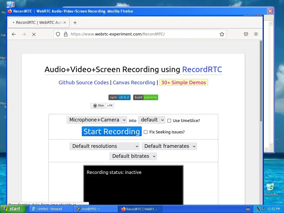Close the RecordRTC tab

pyautogui.click(x=64, y=22)
